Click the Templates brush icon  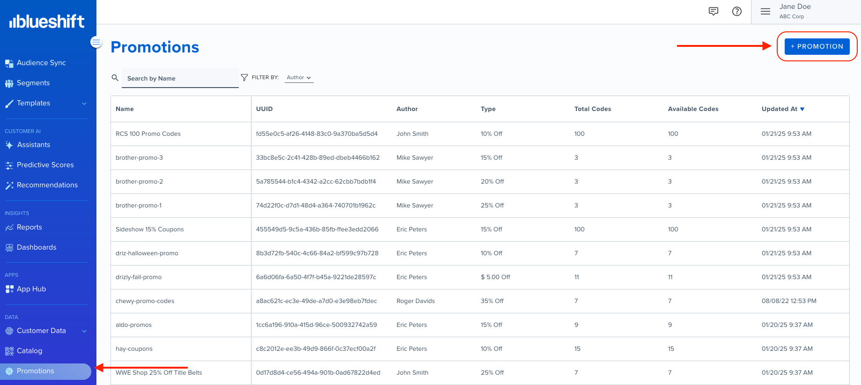pos(9,104)
